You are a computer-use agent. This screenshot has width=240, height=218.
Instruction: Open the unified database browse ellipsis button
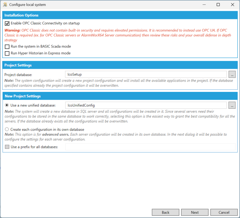tap(232, 105)
